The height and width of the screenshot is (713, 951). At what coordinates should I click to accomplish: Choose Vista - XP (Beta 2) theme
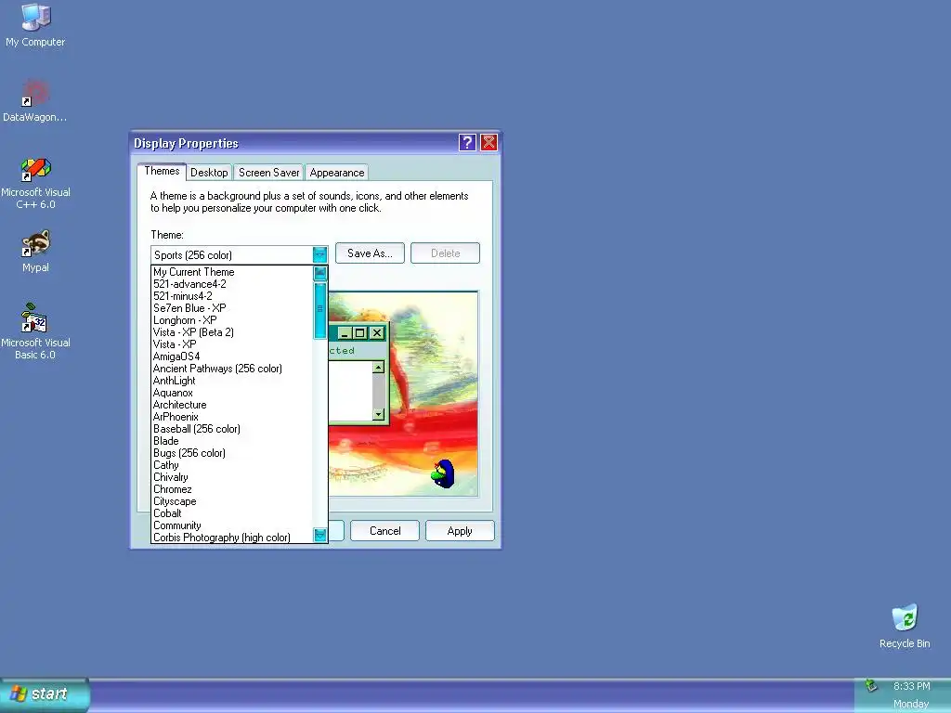[231, 332]
